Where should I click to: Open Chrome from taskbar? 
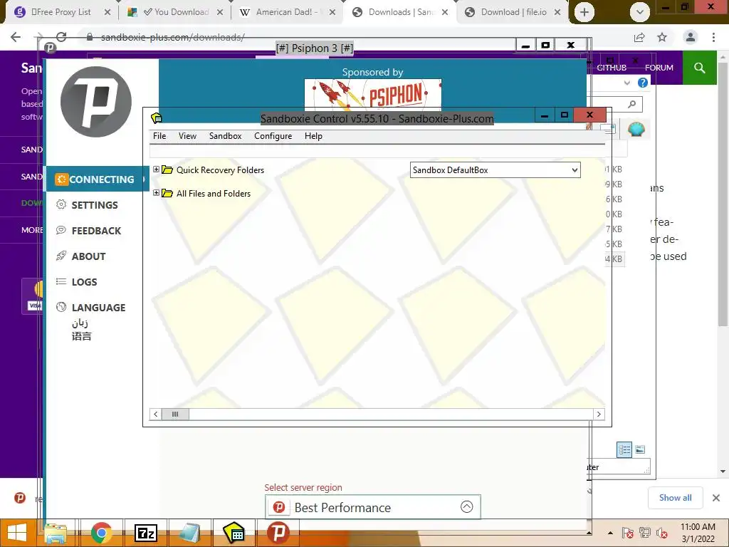click(101, 533)
